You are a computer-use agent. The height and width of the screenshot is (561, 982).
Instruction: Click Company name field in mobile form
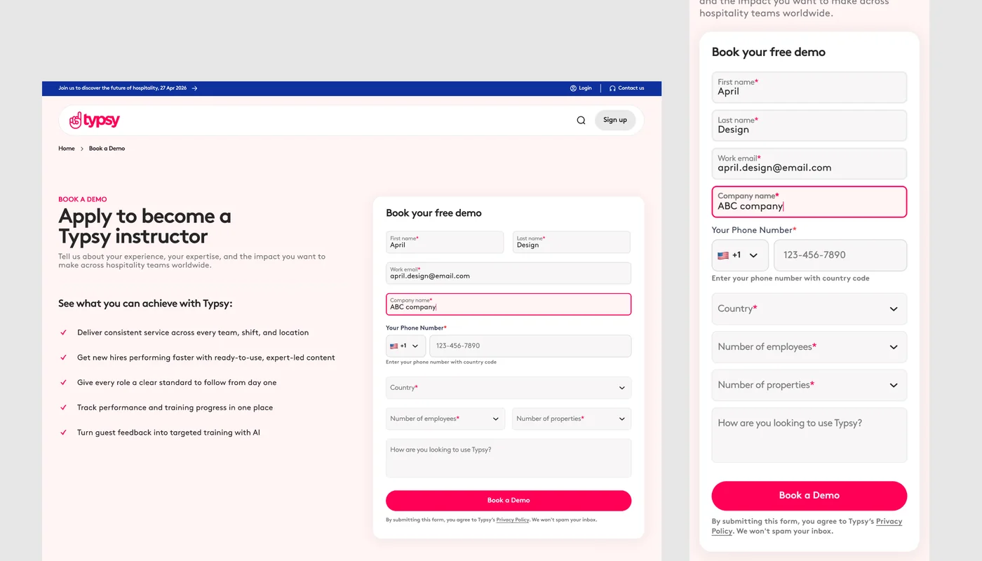(809, 202)
